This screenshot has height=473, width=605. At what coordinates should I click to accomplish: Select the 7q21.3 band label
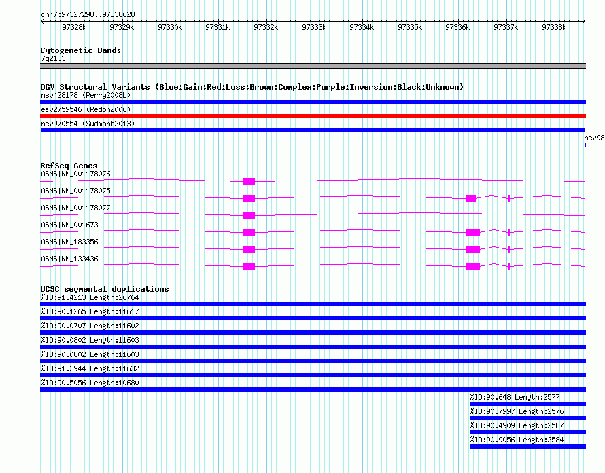click(53, 59)
